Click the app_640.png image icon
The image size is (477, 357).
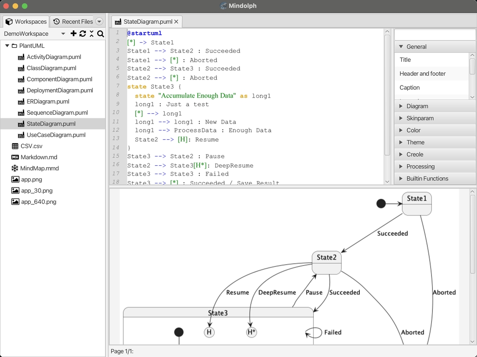pyautogui.click(x=15, y=202)
